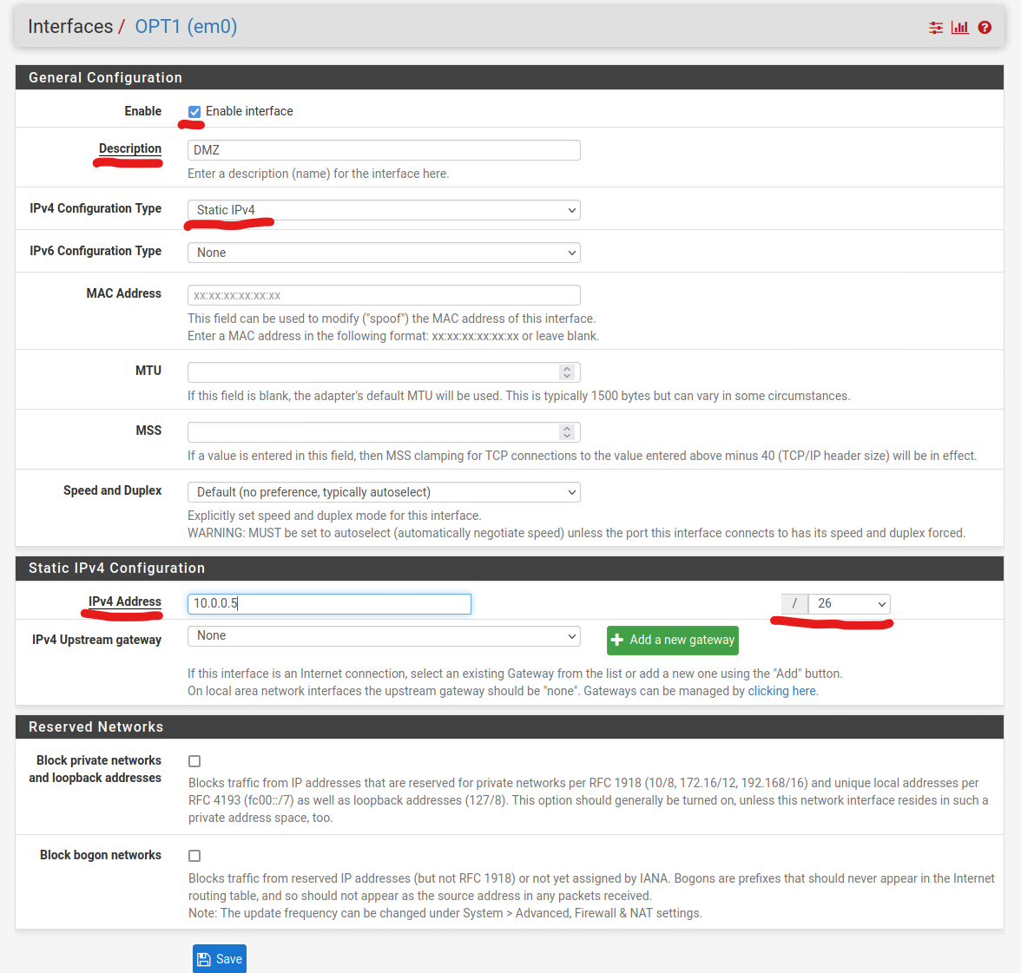Open IPv4 Configuration Type dropdown
Image resolution: width=1021 pixels, height=973 pixels.
[x=384, y=210]
